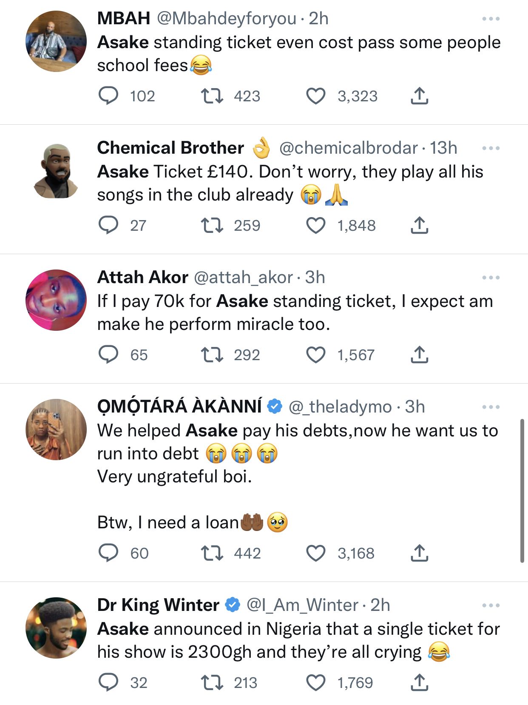Image resolution: width=528 pixels, height=705 pixels.
Task: Open more options on MBAH's tweet
Action: click(x=491, y=19)
